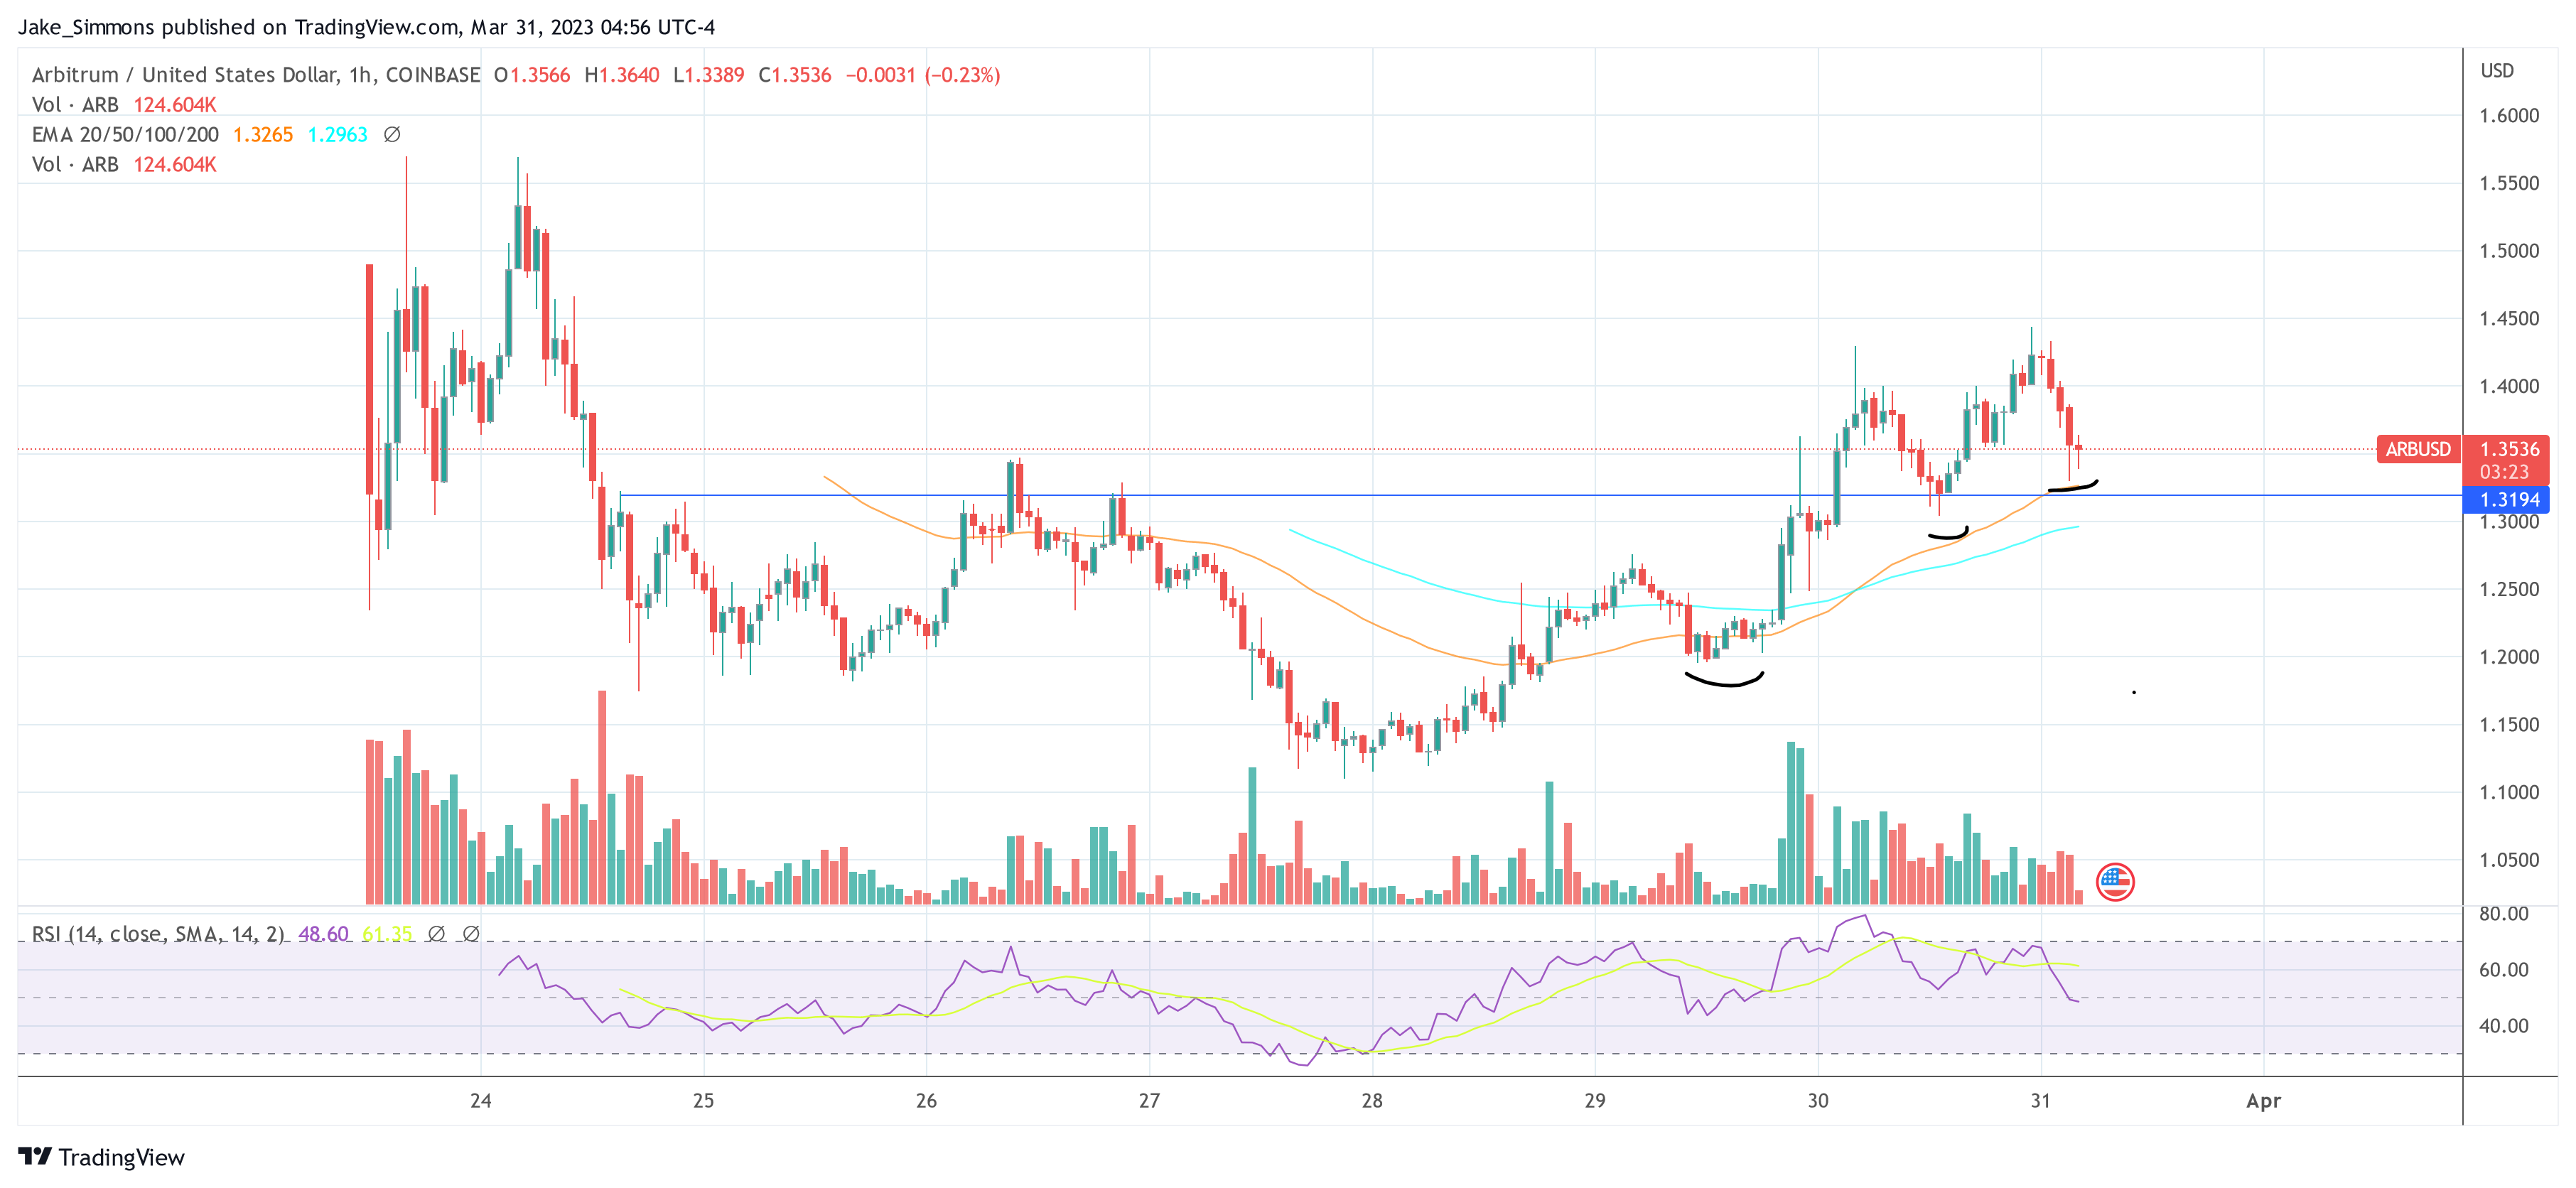Click date label 26 on time axis
The width and height of the screenshot is (2576, 1188).
pyautogui.click(x=927, y=1101)
